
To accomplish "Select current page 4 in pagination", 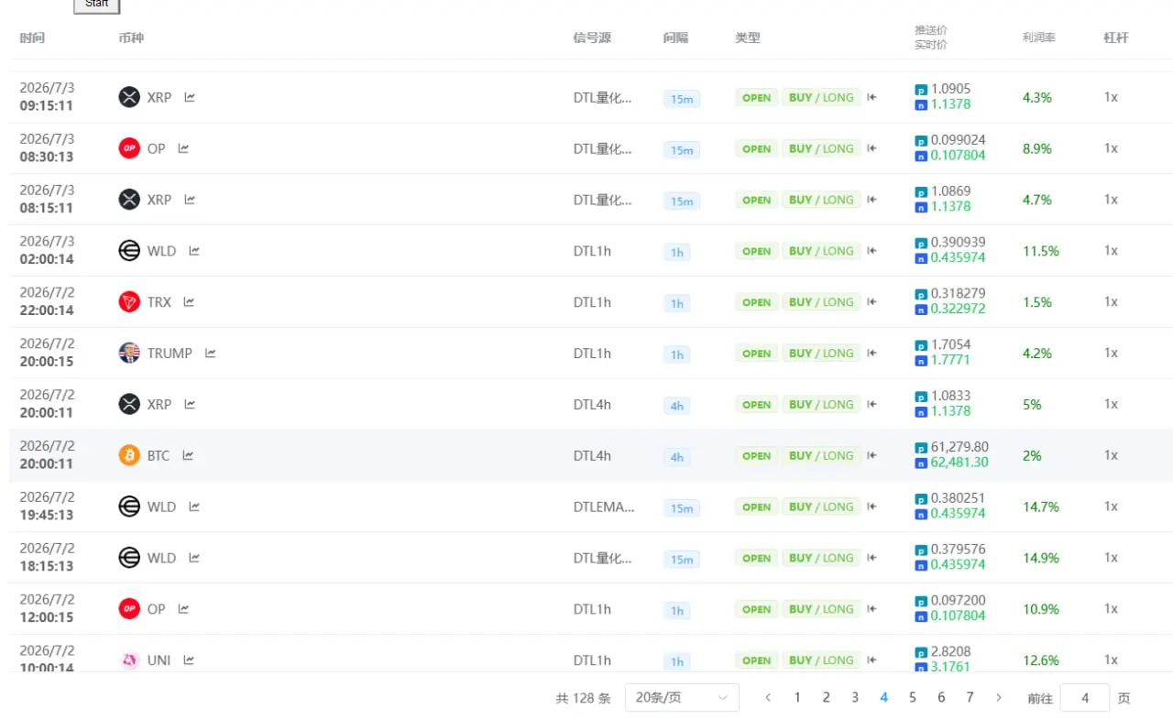I will pos(883,698).
